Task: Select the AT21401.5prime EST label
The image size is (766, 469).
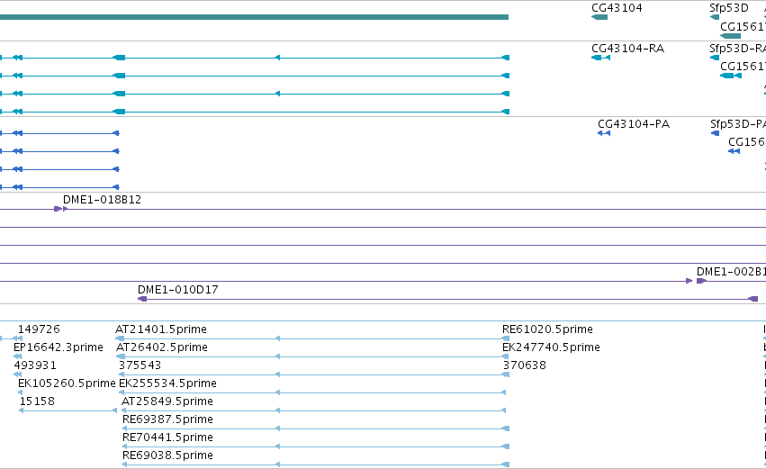Action: coord(161,329)
